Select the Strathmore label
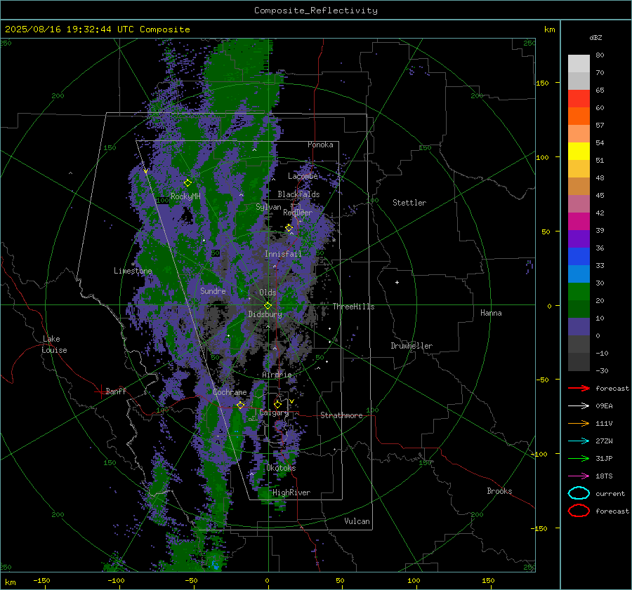The width and height of the screenshot is (632, 590). click(341, 415)
